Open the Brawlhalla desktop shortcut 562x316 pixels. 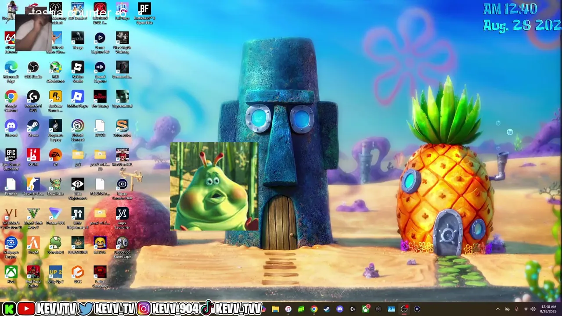(55, 187)
